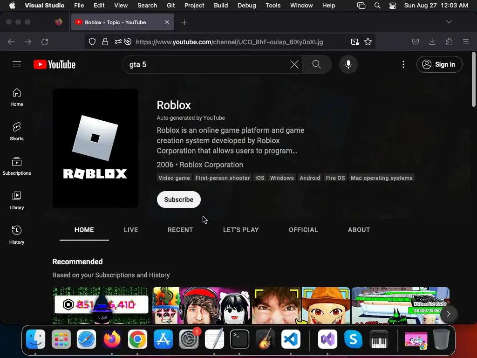Open Shorts in sidebar
The height and width of the screenshot is (358, 477).
(17, 131)
